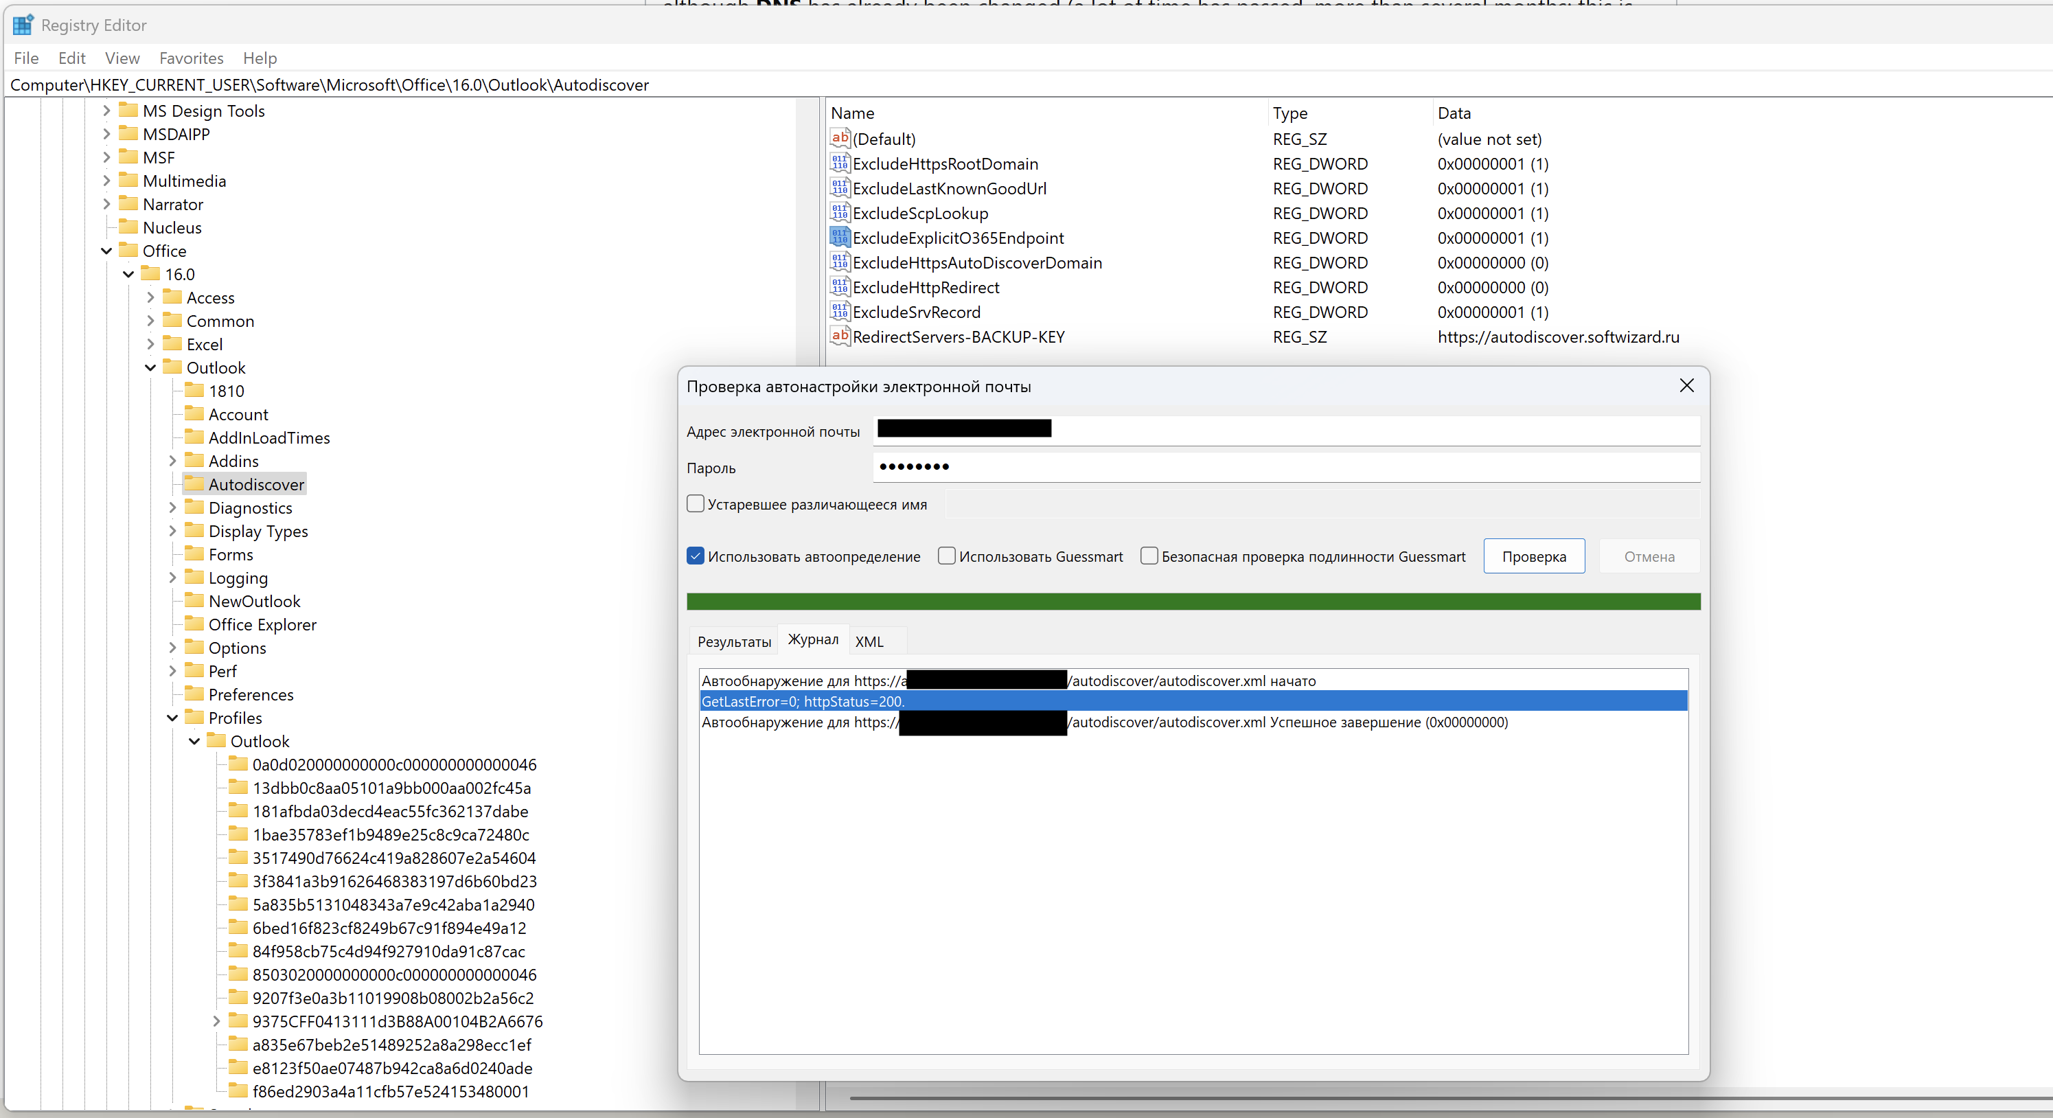Collapse the Office tree node
Viewport: 2053px width, 1118px height.
click(x=106, y=251)
